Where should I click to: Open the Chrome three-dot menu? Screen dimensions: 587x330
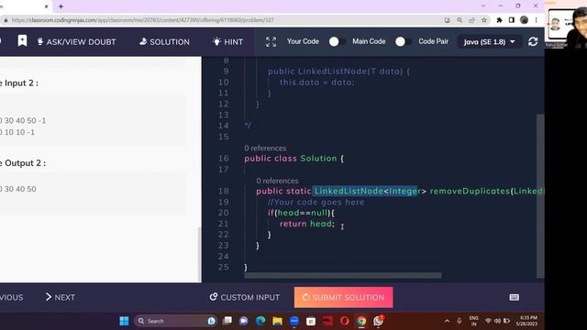(x=536, y=20)
